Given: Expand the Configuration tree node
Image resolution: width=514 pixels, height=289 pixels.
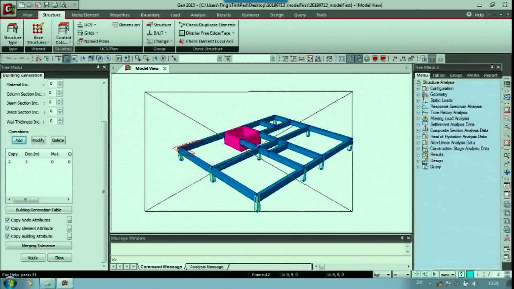Looking at the screenshot, I should click(418, 88).
